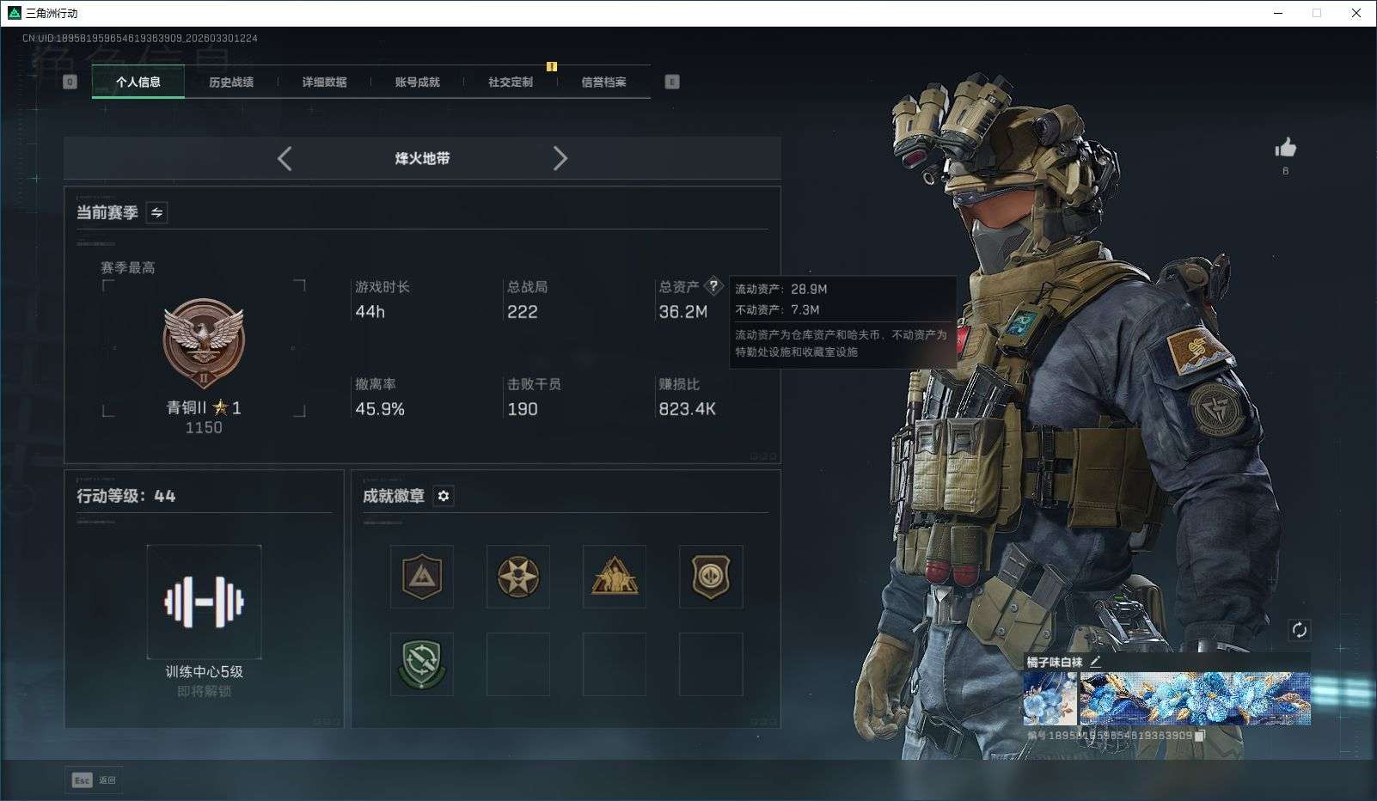Click the right arrow beside 烽火地带

561,158
